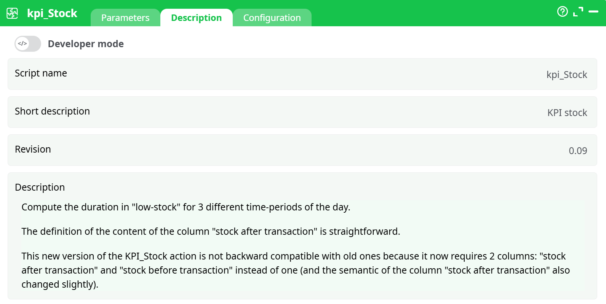Click the Developer mode label text
Screen dimensions: 606x304
(86, 43)
